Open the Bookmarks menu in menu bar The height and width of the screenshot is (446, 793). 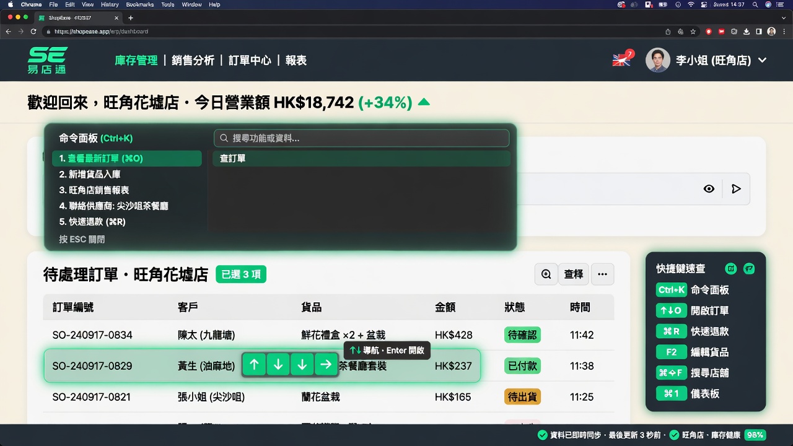(139, 4)
